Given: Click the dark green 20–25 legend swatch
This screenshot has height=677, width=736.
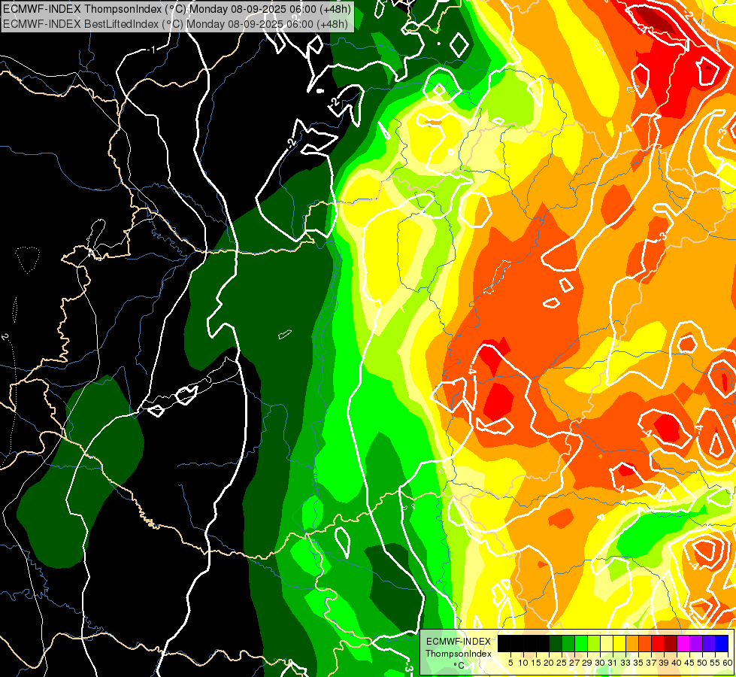Looking at the screenshot, I should pos(556,643).
